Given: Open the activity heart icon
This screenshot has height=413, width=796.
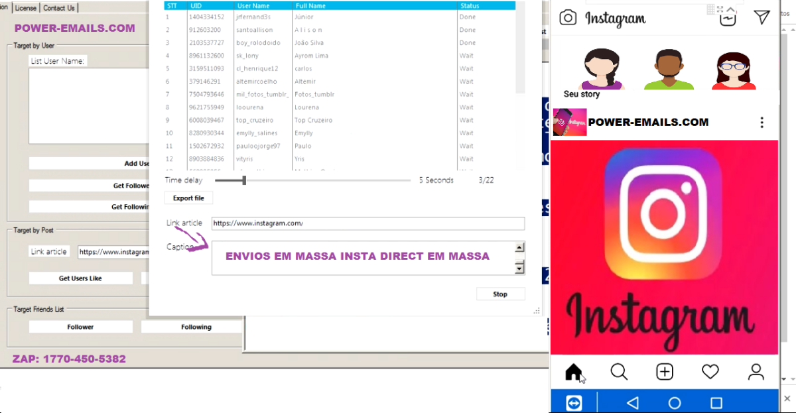Looking at the screenshot, I should [710, 372].
